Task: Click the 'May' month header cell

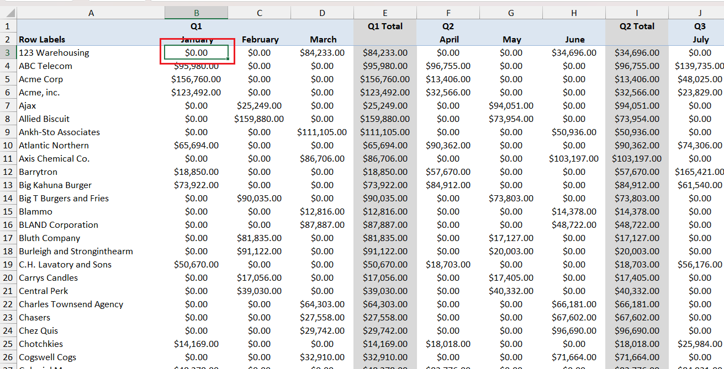Action: point(511,39)
